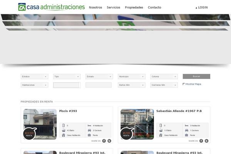Share Sebastián Allende #1967 on Facebook
This screenshot has width=231, height=154.
pyautogui.click(x=201, y=141)
